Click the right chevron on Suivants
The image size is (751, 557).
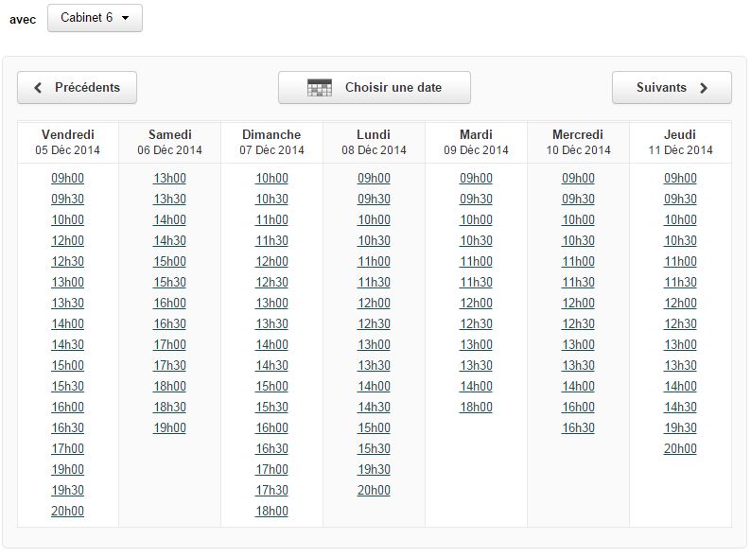pos(703,88)
